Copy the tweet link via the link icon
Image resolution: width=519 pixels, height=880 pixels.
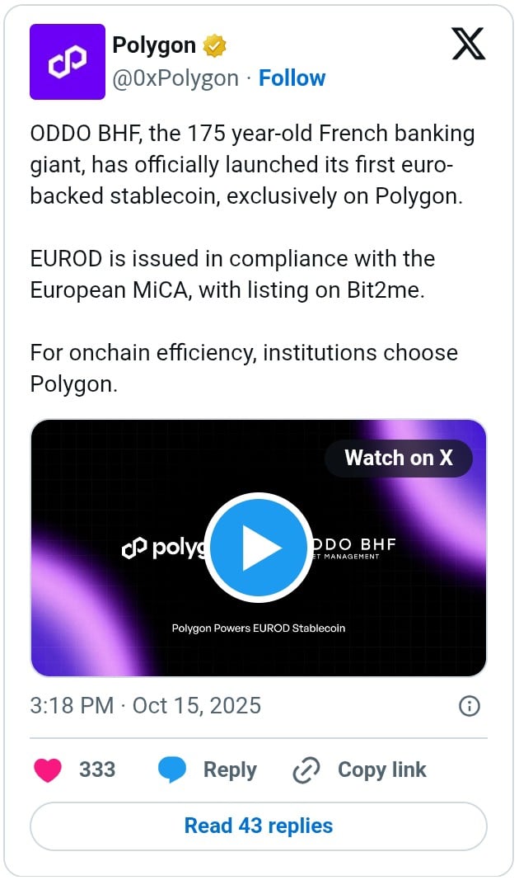(306, 769)
